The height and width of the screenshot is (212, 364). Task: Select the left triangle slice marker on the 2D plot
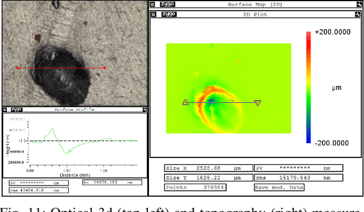185,102
